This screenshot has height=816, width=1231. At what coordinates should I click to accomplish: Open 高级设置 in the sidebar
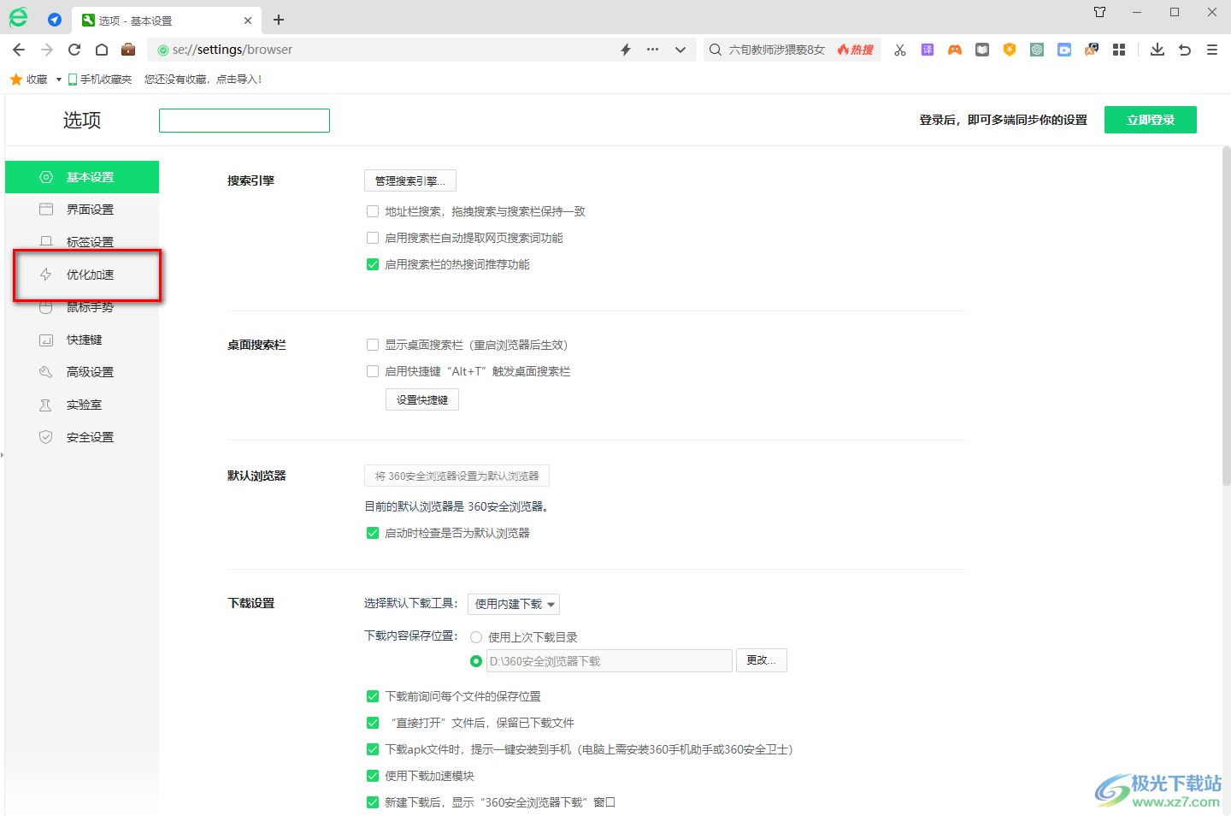tap(82, 372)
